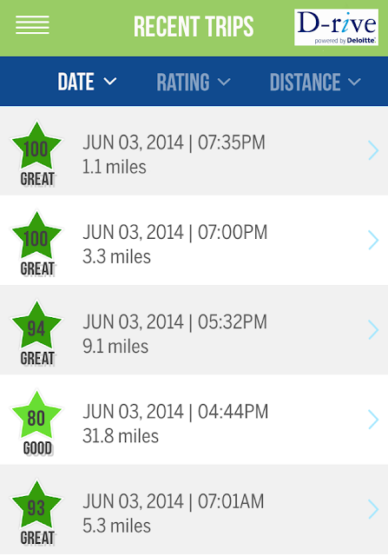Open details arrow for 07:00PM trip
Screen dimensions: 388x556
(373, 240)
